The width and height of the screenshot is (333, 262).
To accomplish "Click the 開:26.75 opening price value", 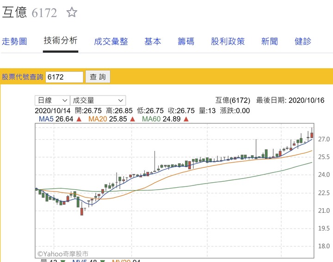I will click(88, 110).
